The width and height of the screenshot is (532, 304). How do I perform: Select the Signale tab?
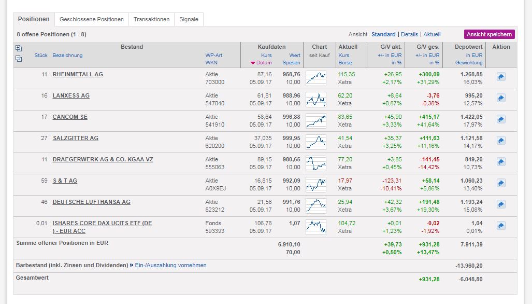tap(189, 19)
